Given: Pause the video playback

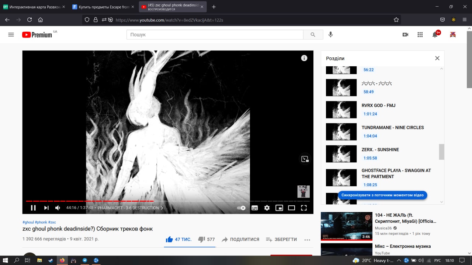Looking at the screenshot, I should (33, 208).
